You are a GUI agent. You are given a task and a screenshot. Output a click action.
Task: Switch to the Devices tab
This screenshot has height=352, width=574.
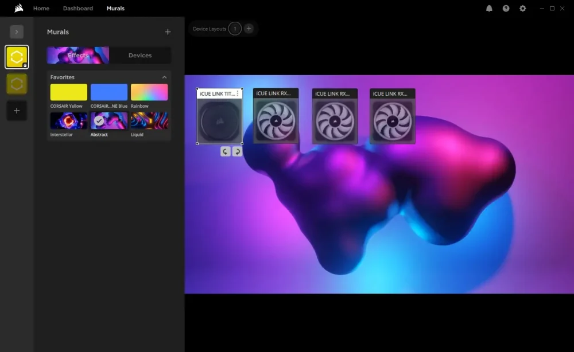point(140,55)
